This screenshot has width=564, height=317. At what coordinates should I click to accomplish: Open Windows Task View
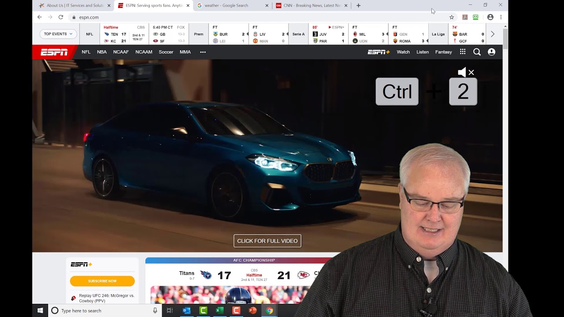(170, 310)
